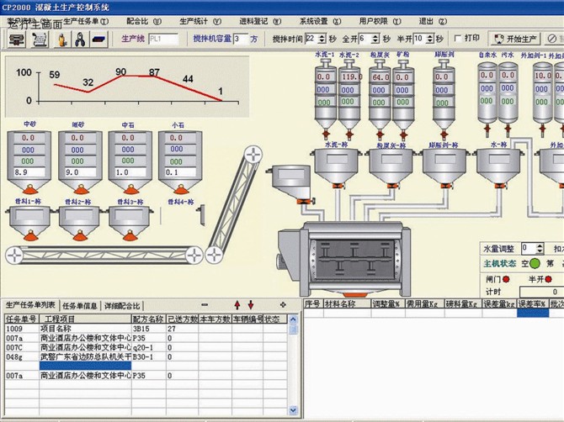Image resolution: width=564 pixels, height=422 pixels.
Task: Click the dark blue tray toolbar icon
Action: coord(98,39)
